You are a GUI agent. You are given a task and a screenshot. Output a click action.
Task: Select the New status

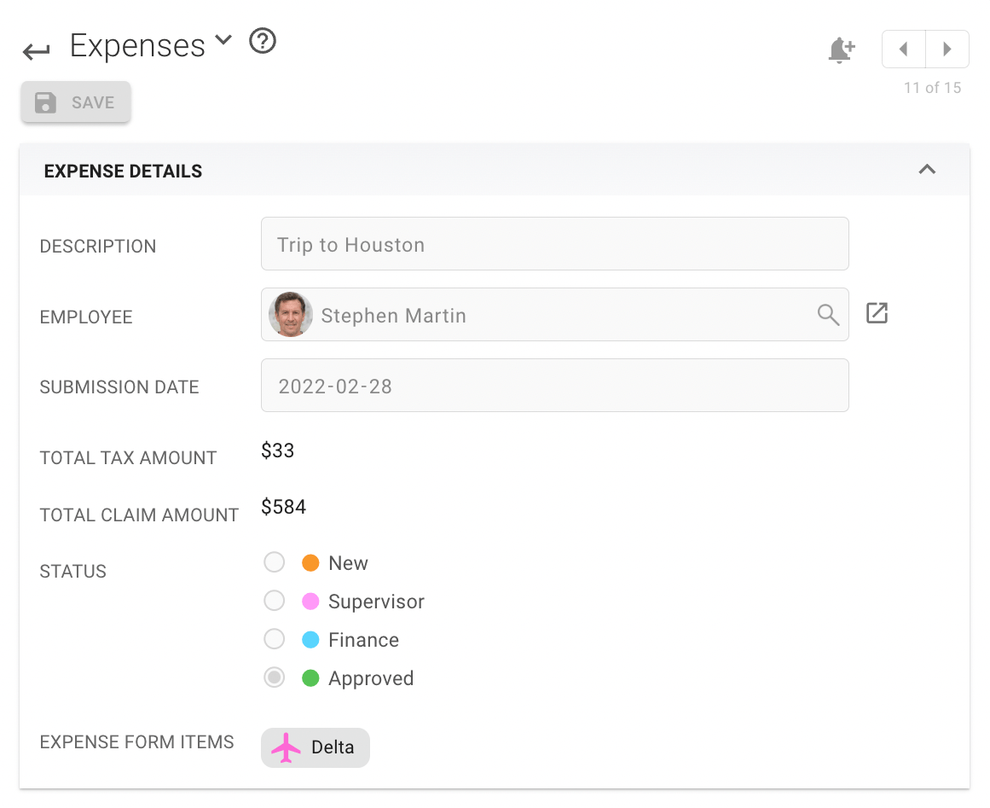(274, 562)
